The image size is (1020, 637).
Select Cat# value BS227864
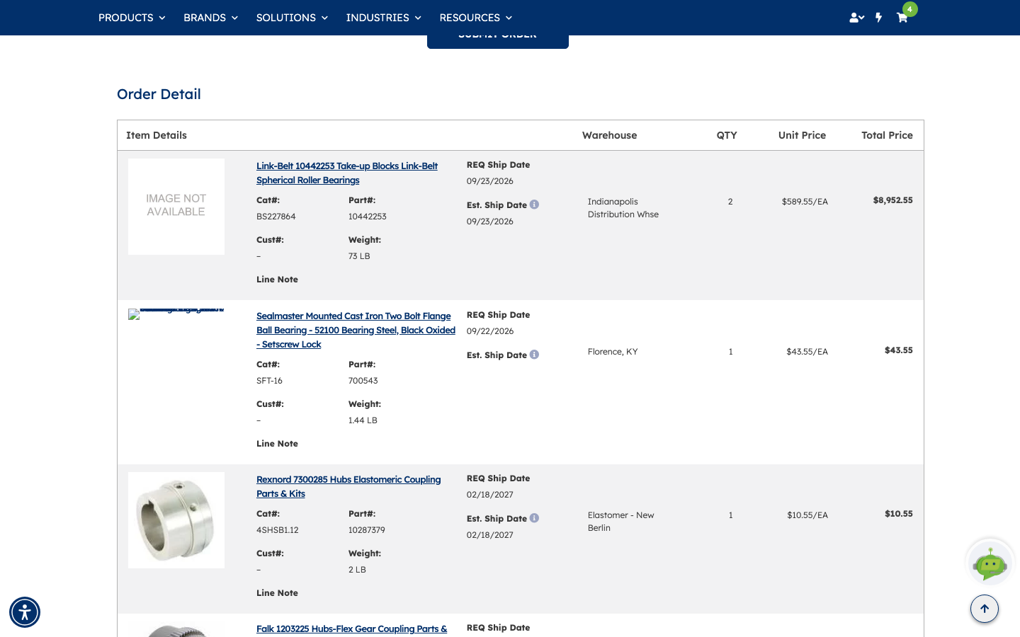tap(276, 217)
